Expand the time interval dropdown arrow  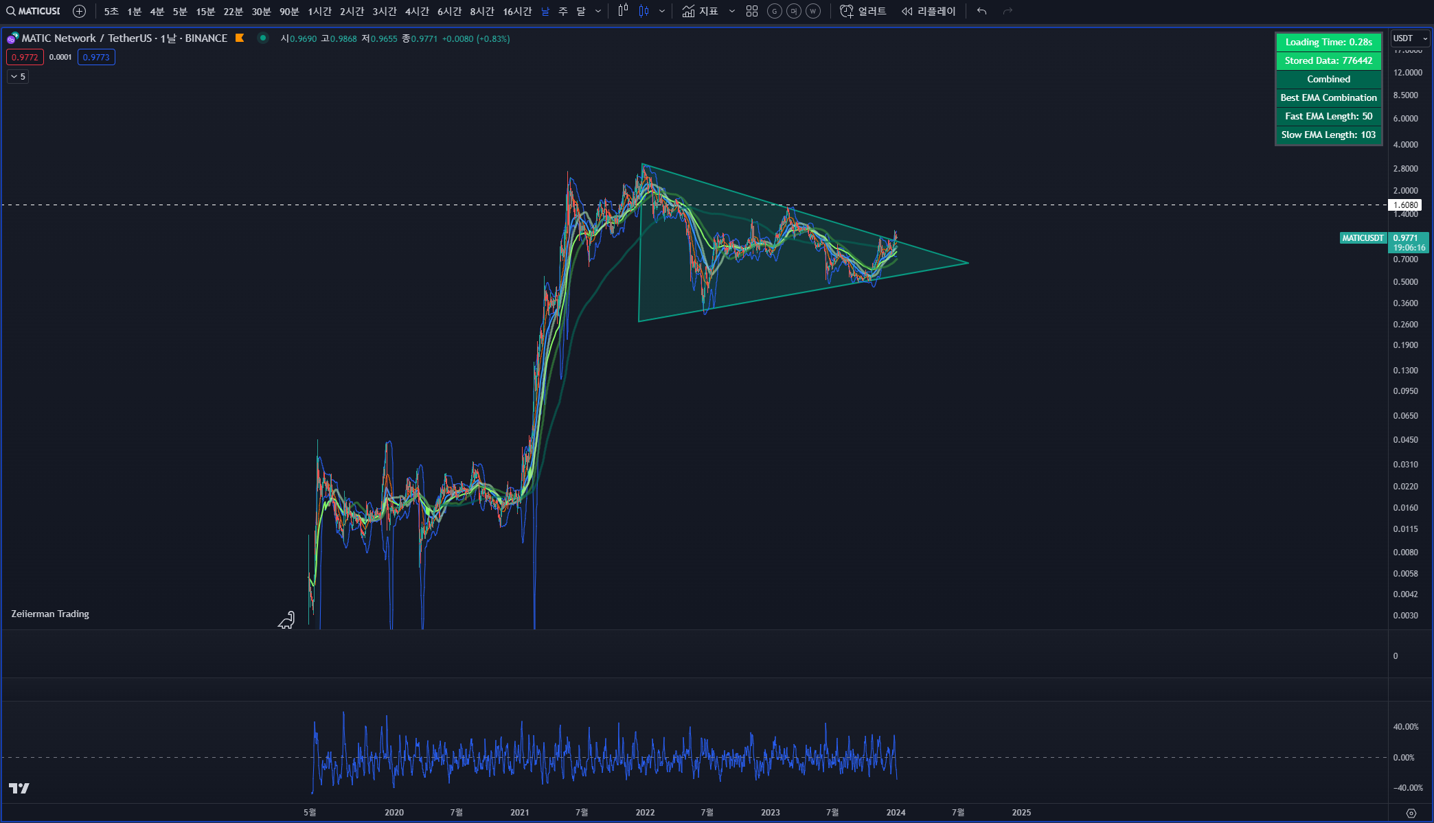point(598,11)
